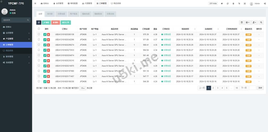Click the trash icon in top bar

[233, 4]
